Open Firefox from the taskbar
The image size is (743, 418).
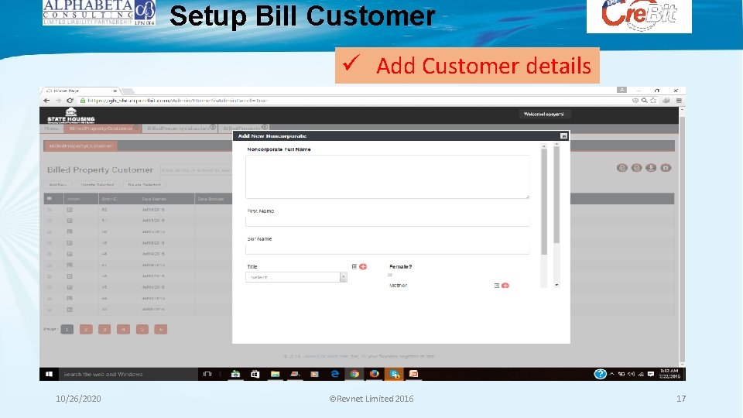click(x=375, y=374)
